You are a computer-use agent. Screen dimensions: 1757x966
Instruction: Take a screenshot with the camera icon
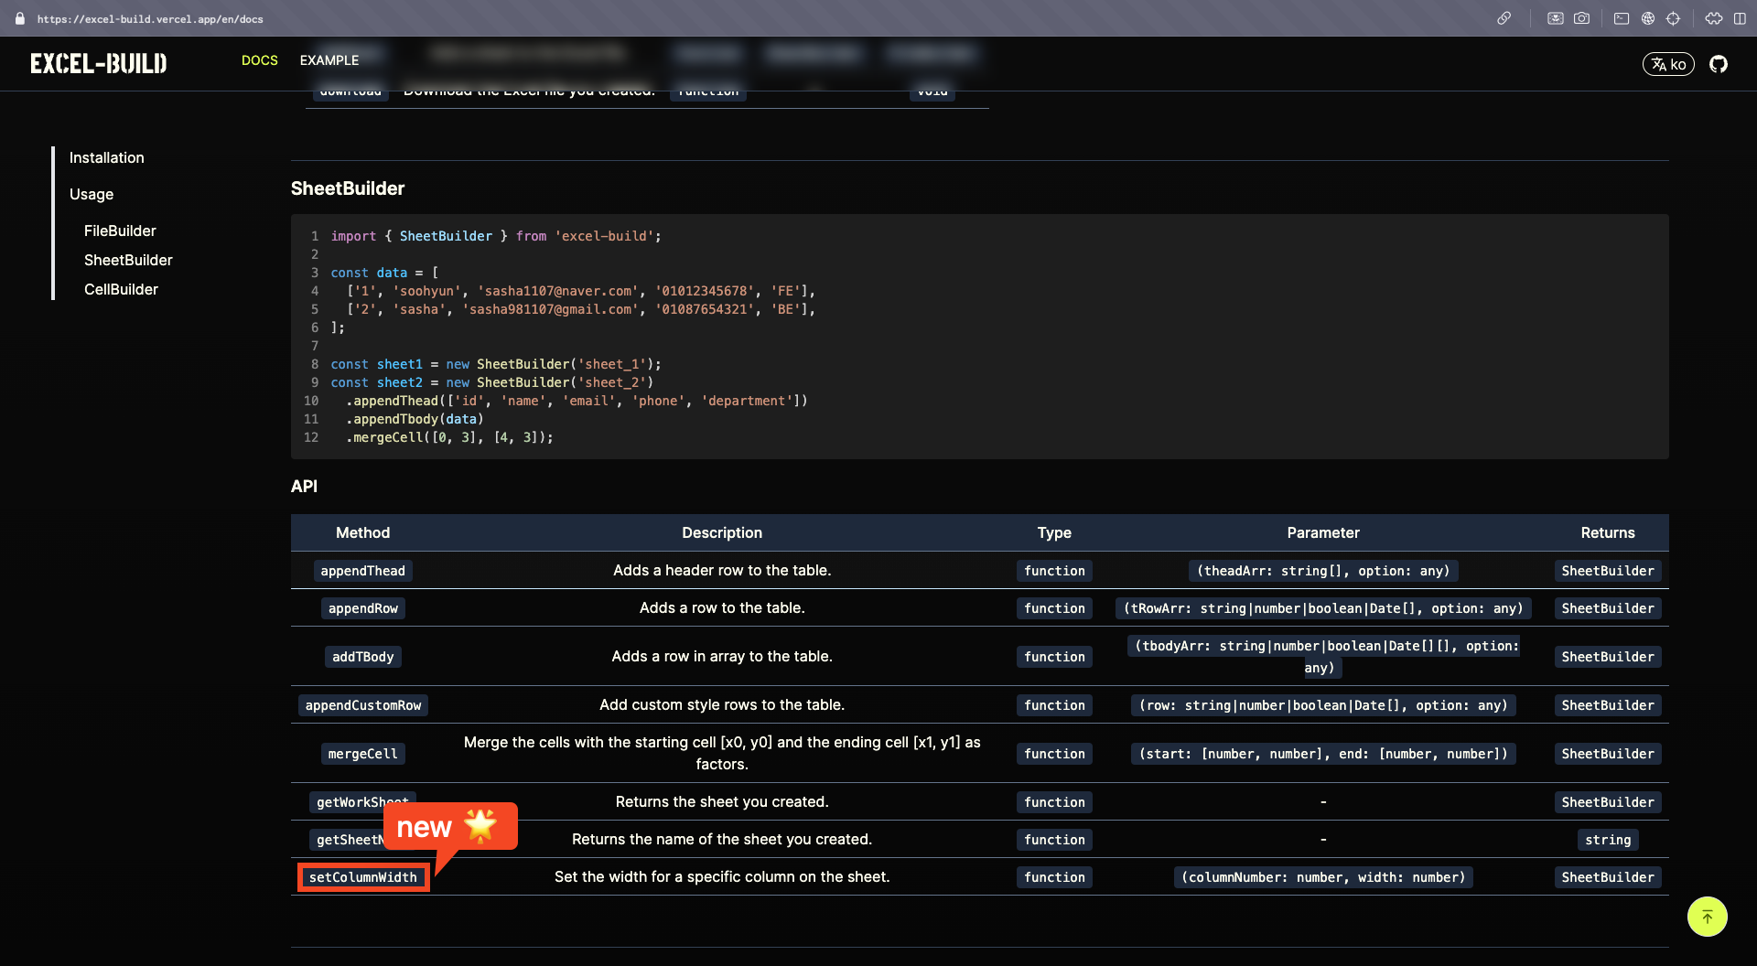[1581, 18]
